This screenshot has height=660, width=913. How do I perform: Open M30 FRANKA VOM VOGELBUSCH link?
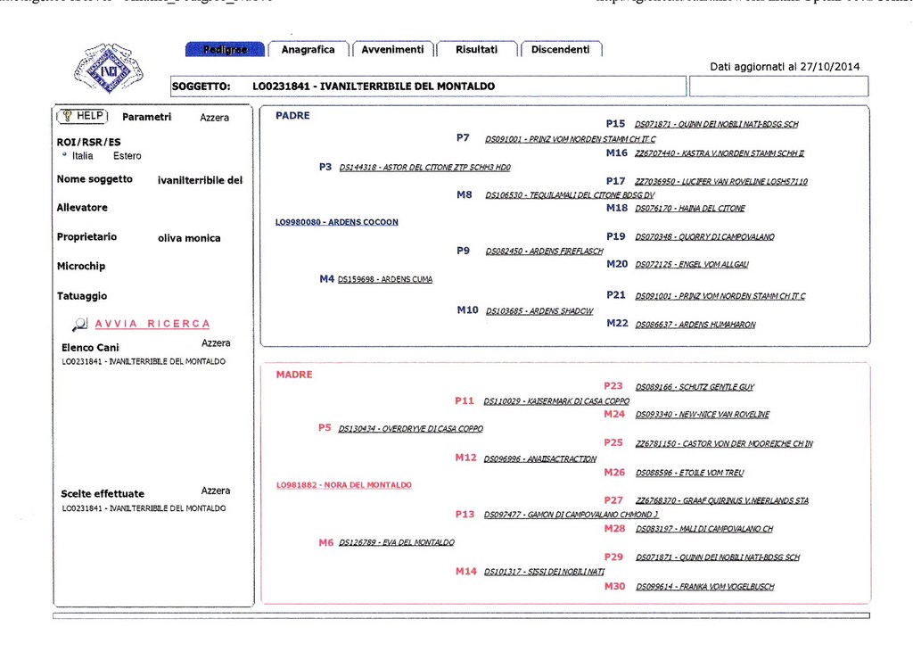pos(704,587)
